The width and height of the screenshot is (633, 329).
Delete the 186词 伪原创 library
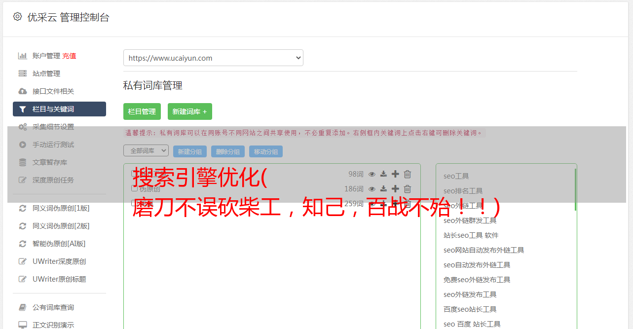tap(408, 189)
